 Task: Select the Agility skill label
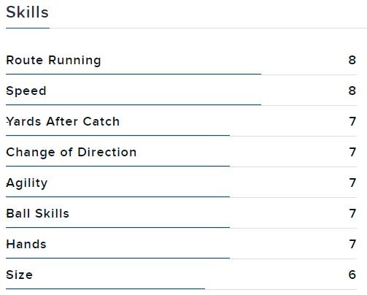pyautogui.click(x=27, y=183)
